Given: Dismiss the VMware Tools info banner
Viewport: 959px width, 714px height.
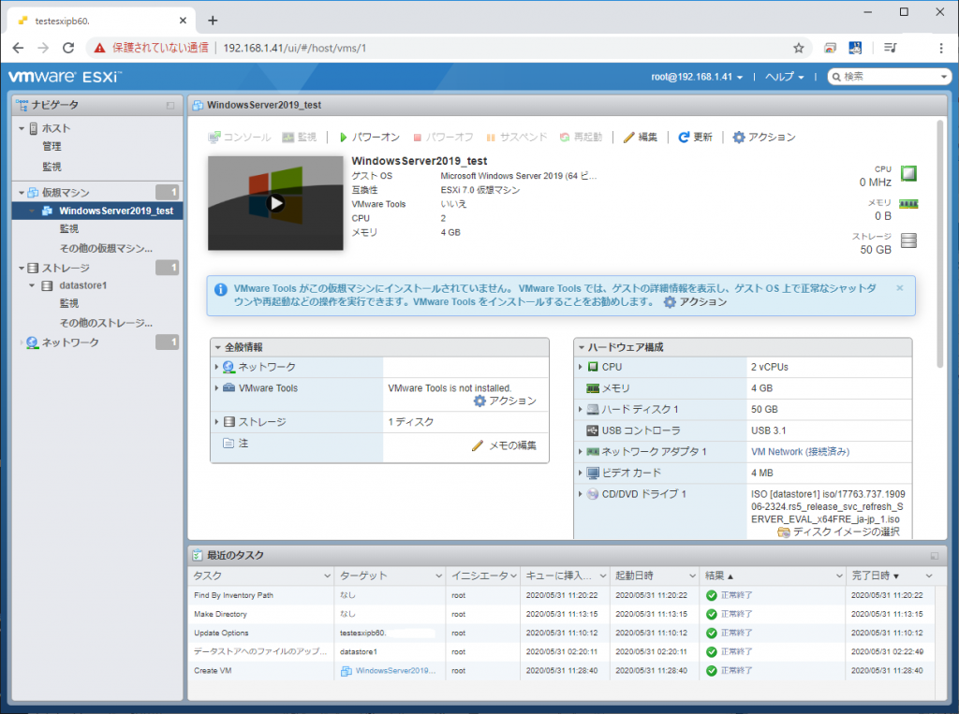Looking at the screenshot, I should [x=900, y=288].
